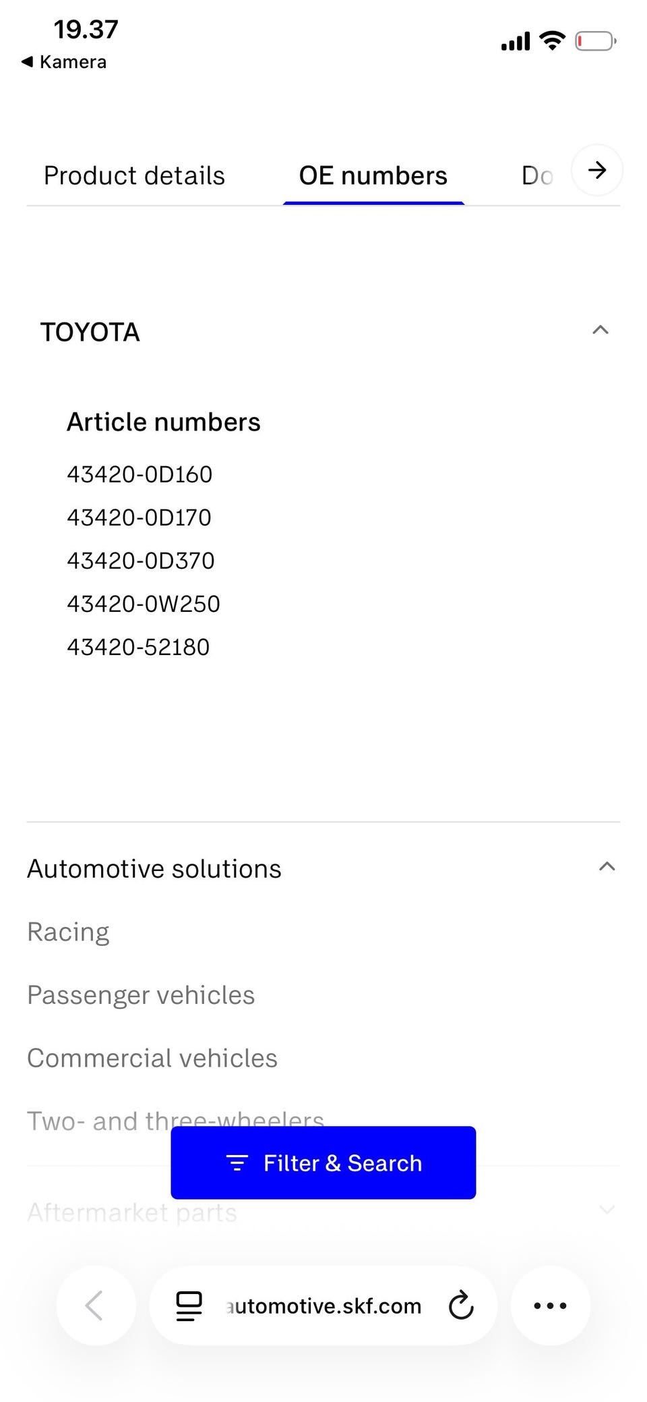Tap the filter icon in Filter & Search
This screenshot has height=1402, width=647.
pyautogui.click(x=237, y=1162)
